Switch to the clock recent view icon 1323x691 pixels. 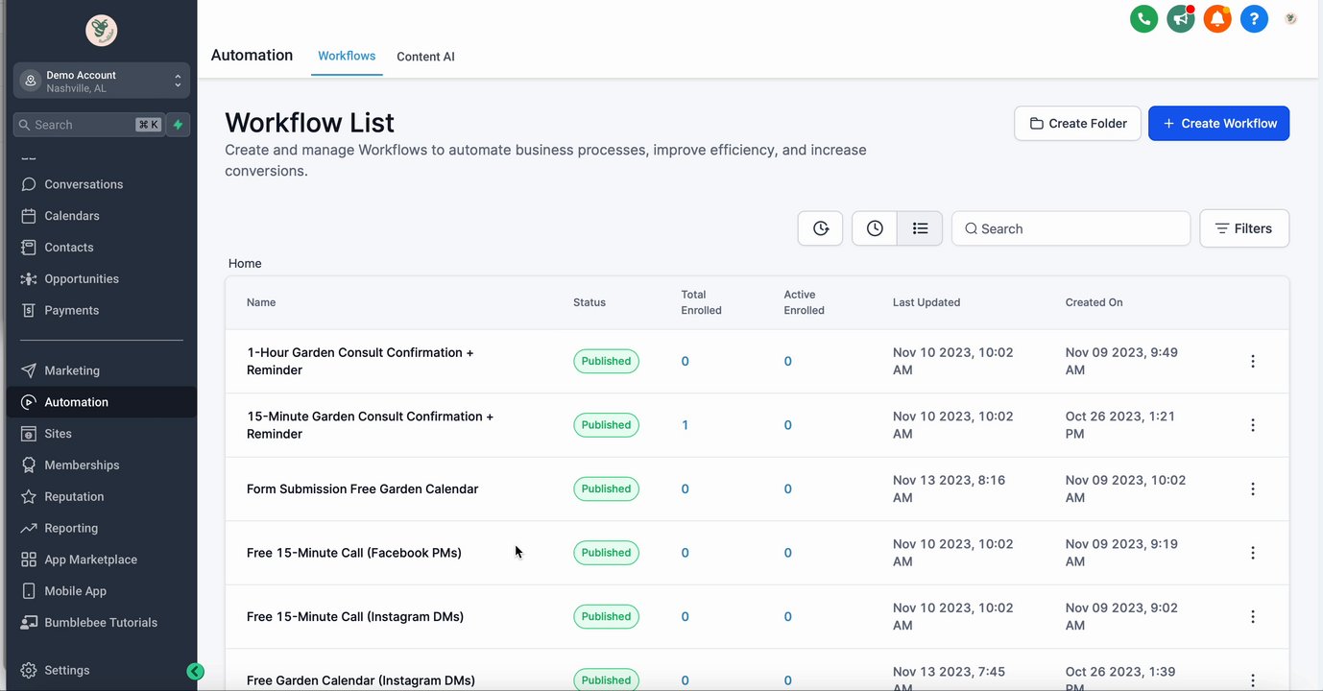(x=875, y=228)
